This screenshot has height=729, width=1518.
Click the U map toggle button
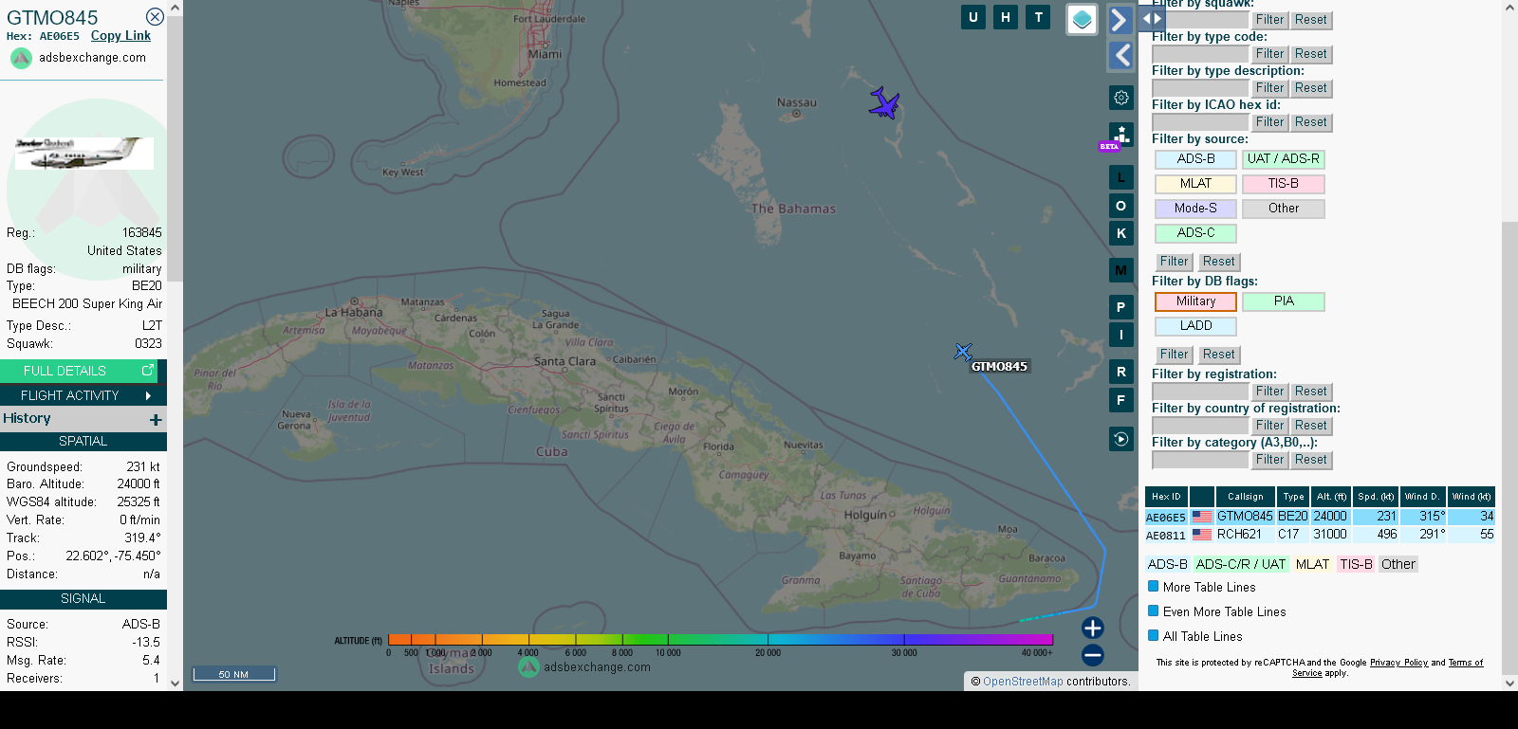[x=972, y=17]
